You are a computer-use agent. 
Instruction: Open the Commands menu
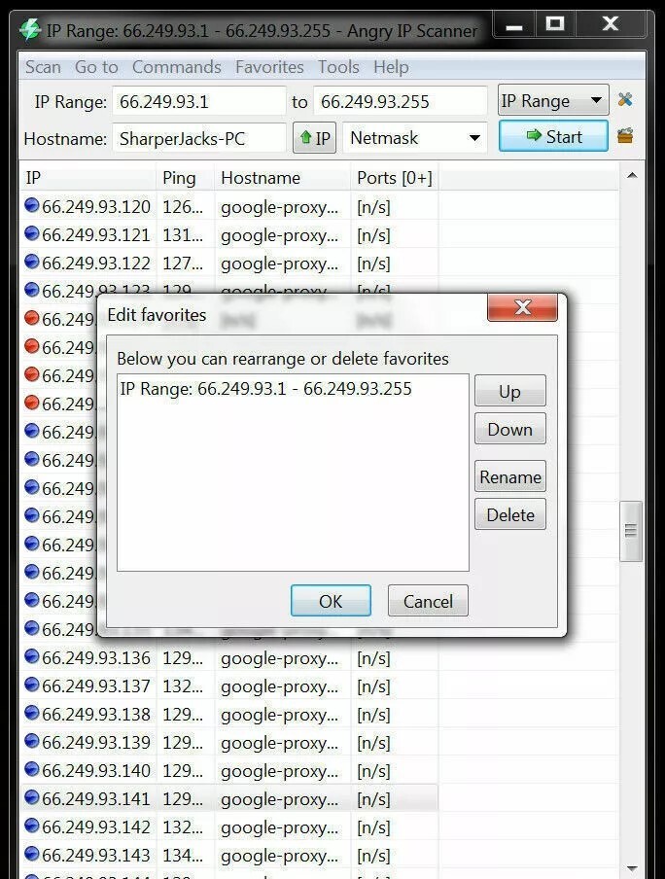click(177, 67)
